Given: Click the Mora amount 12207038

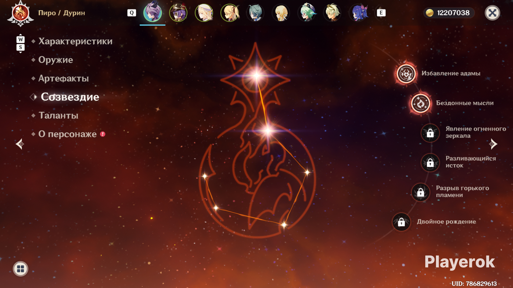Looking at the screenshot, I should (x=453, y=13).
